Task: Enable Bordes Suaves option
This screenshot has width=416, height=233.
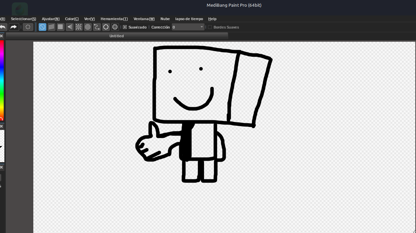Action: 210,27
